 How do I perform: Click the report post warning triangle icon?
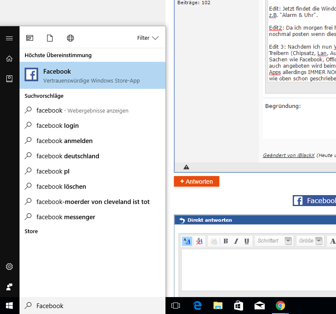point(186,167)
